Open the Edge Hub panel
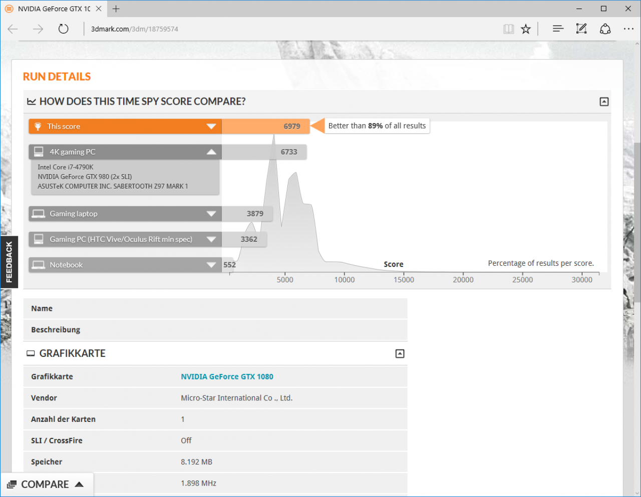Screen dimensions: 641x497 click(x=558, y=29)
